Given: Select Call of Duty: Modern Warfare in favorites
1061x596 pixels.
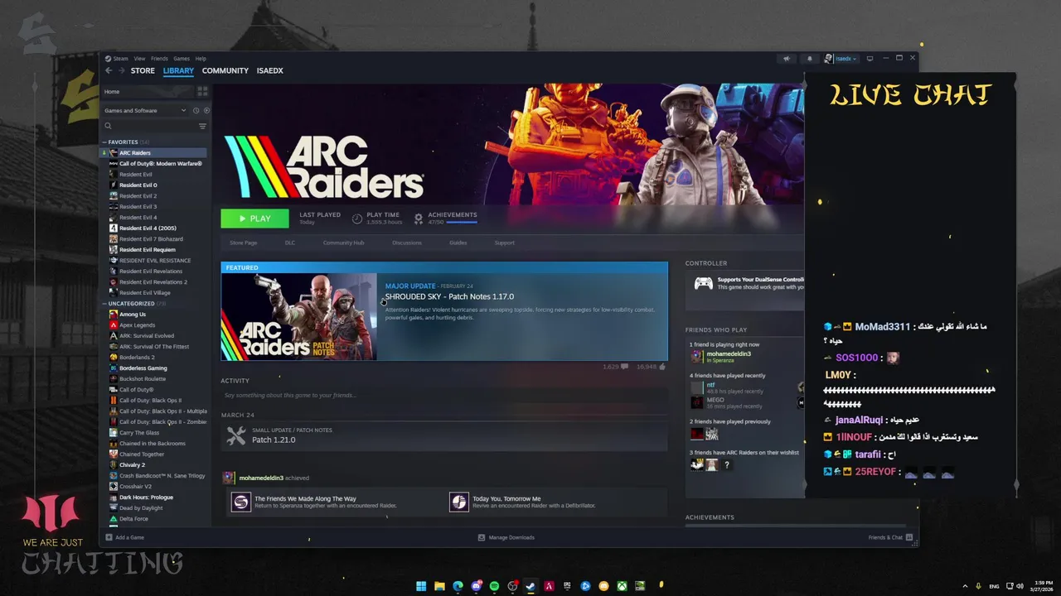Looking at the screenshot, I should coord(160,164).
